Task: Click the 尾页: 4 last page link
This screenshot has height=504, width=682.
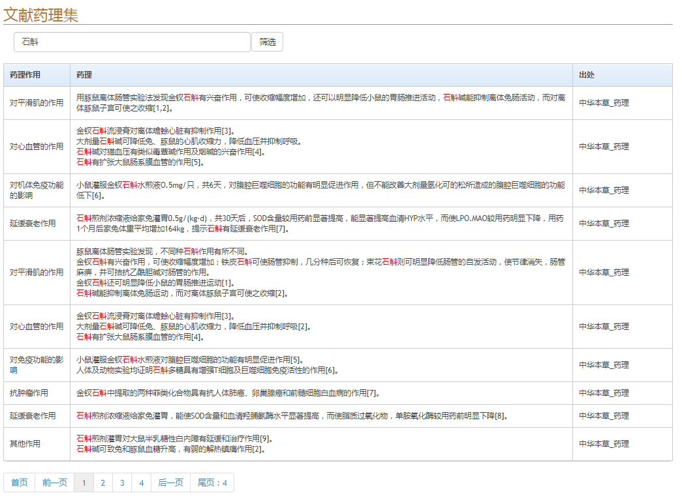Action: (212, 482)
